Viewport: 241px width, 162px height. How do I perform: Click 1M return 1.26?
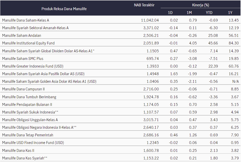pos(193,135)
